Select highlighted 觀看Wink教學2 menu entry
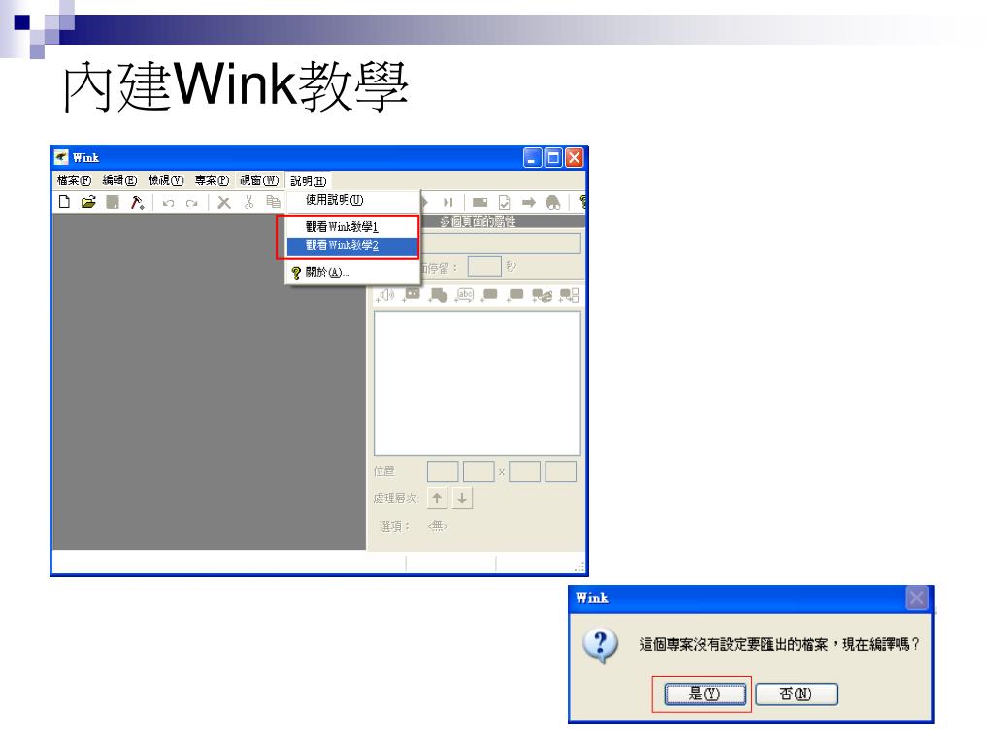Screen dimensions: 993x744 click(x=352, y=245)
